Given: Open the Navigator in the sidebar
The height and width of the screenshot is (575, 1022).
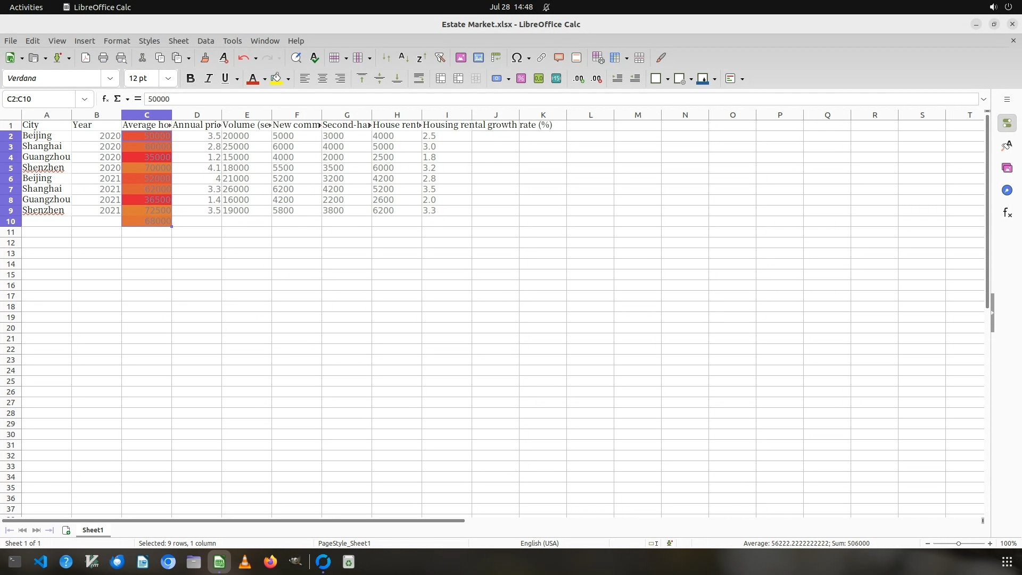Looking at the screenshot, I should pos(1007,190).
